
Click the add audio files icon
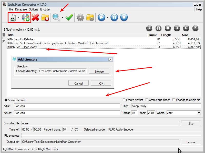(13, 17)
